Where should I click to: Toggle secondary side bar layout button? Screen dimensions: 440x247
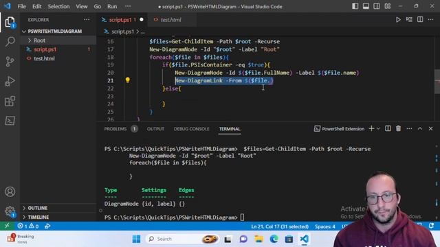(x=377, y=6)
